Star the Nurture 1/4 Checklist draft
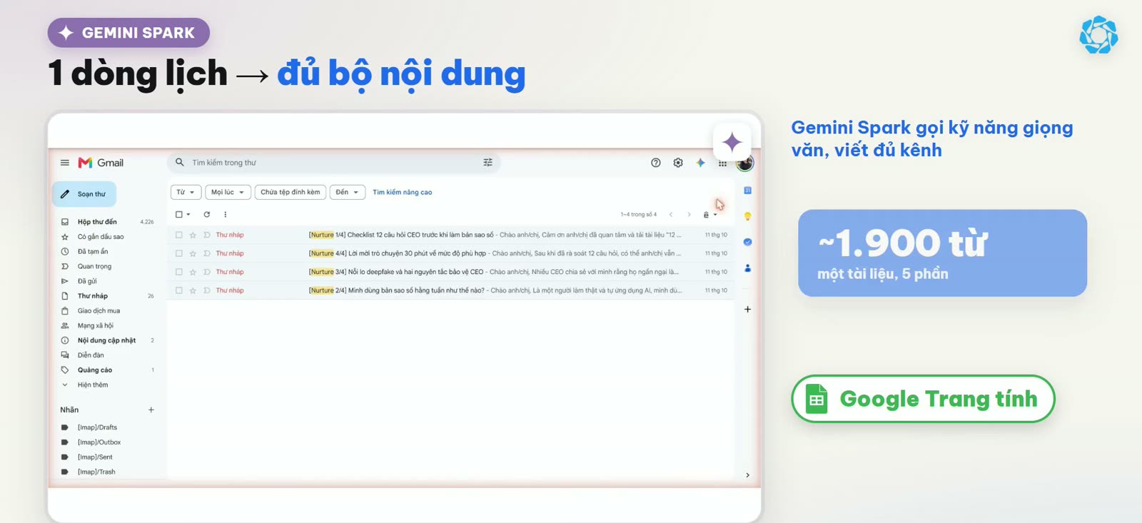The image size is (1142, 523). pos(193,235)
